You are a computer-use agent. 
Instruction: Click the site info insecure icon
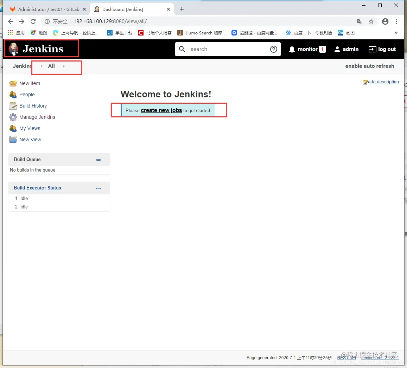[x=47, y=21]
